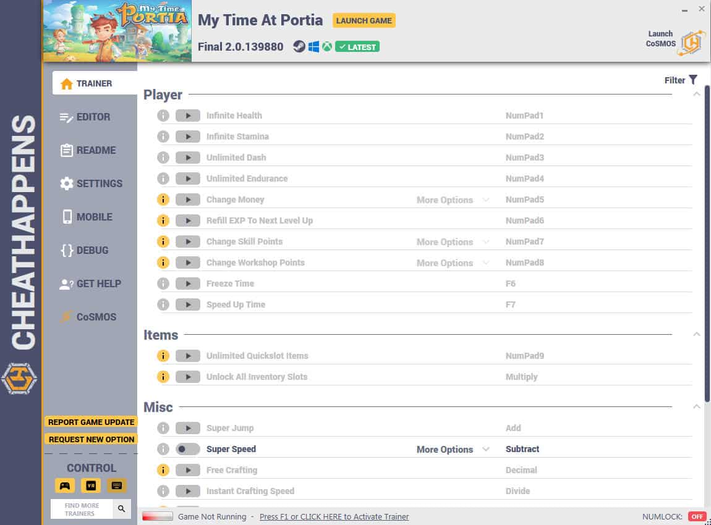The image size is (711, 525).
Task: Click the search magnifier for more trainers
Action: (x=122, y=509)
